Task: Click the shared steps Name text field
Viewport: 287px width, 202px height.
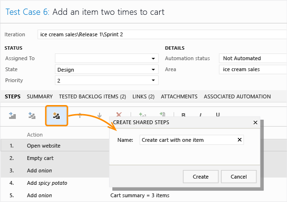Action: [188, 140]
